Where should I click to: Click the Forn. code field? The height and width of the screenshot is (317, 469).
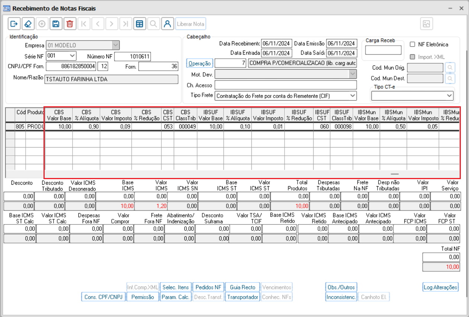coord(159,67)
